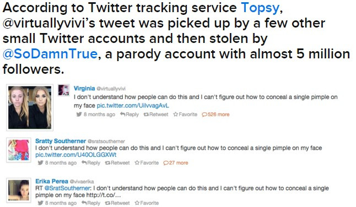Click Twitter bird icon on Virginia's tweet

coord(79,115)
